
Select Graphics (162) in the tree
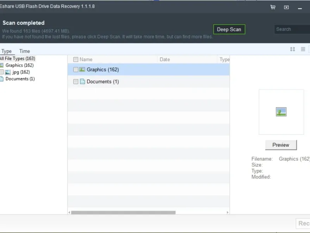pyautogui.click(x=20, y=65)
